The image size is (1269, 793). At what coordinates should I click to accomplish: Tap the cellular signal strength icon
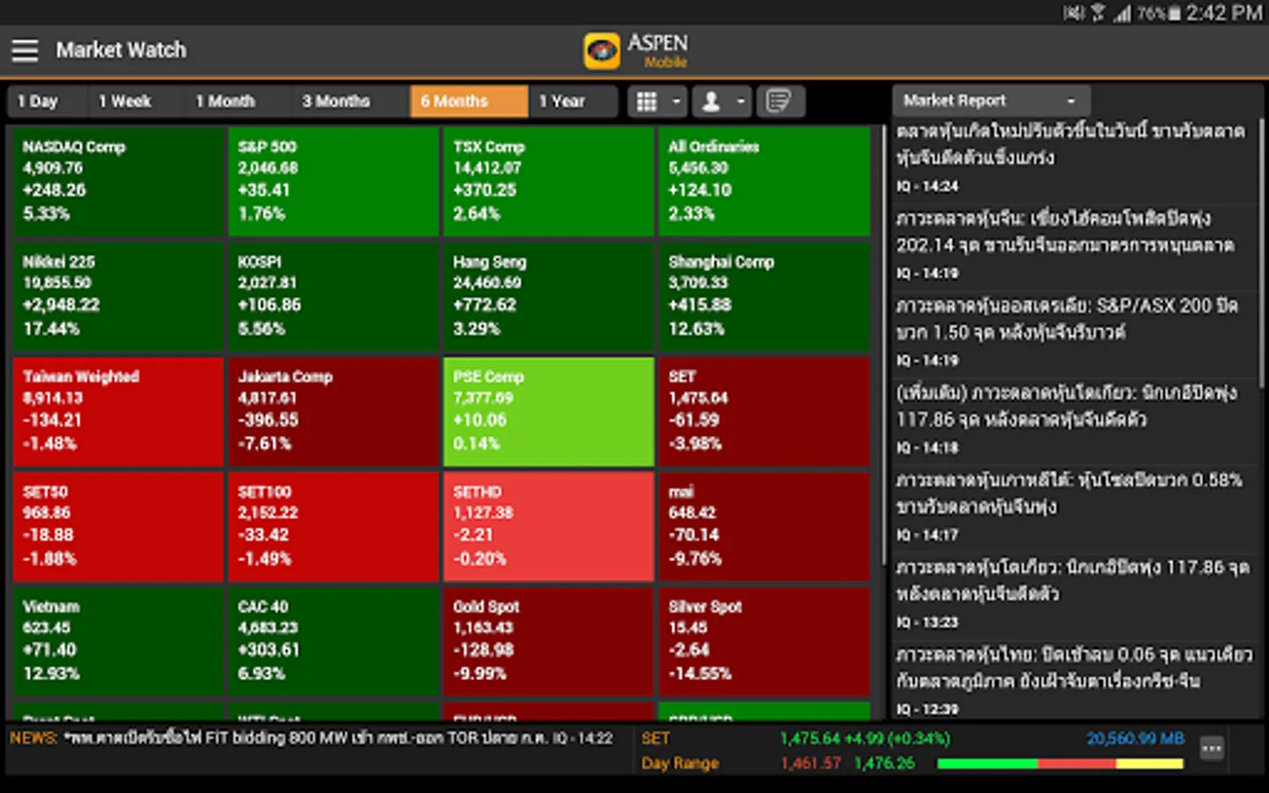pos(1122,12)
